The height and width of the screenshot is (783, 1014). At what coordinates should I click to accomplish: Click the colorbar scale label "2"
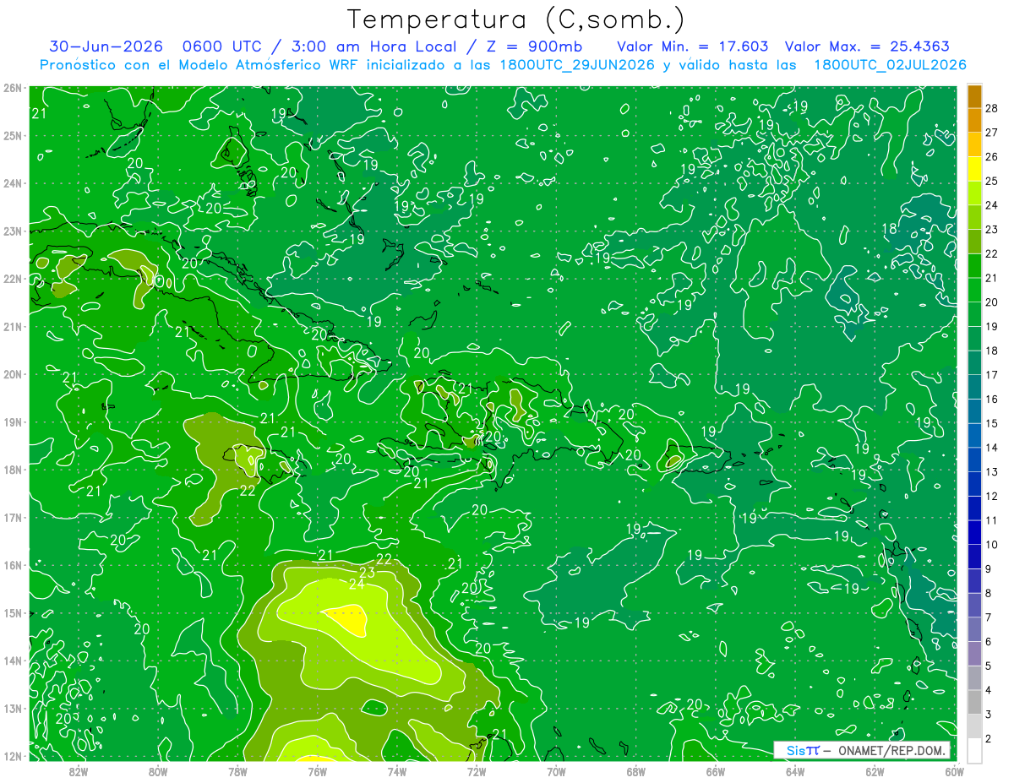[x=989, y=739]
